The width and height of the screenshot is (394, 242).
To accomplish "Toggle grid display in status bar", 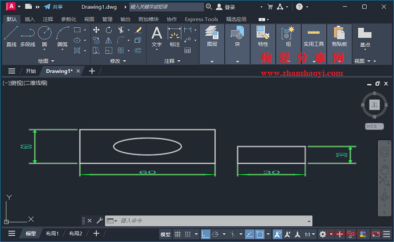I will [178, 234].
